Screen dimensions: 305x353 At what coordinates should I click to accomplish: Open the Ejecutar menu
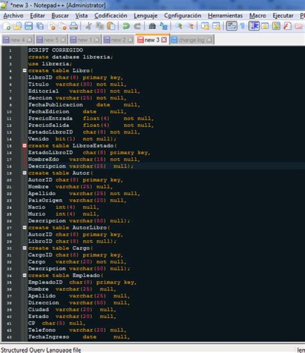[283, 16]
